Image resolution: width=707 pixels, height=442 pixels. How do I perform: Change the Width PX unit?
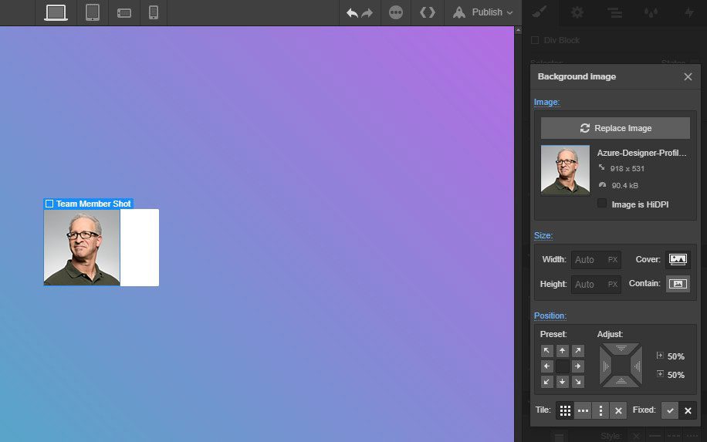point(612,259)
